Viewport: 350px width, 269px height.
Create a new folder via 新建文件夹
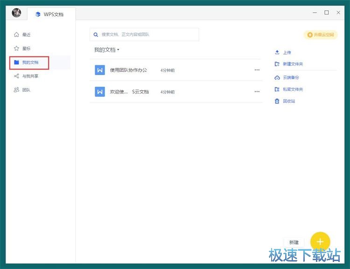(293, 64)
